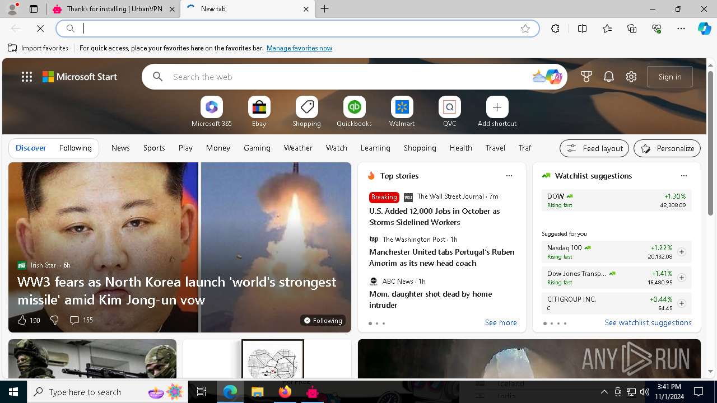Select the Travel category

[x=495, y=148]
